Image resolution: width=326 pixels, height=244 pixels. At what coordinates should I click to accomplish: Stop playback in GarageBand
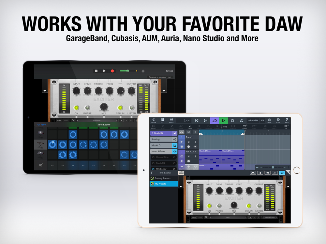point(96,71)
